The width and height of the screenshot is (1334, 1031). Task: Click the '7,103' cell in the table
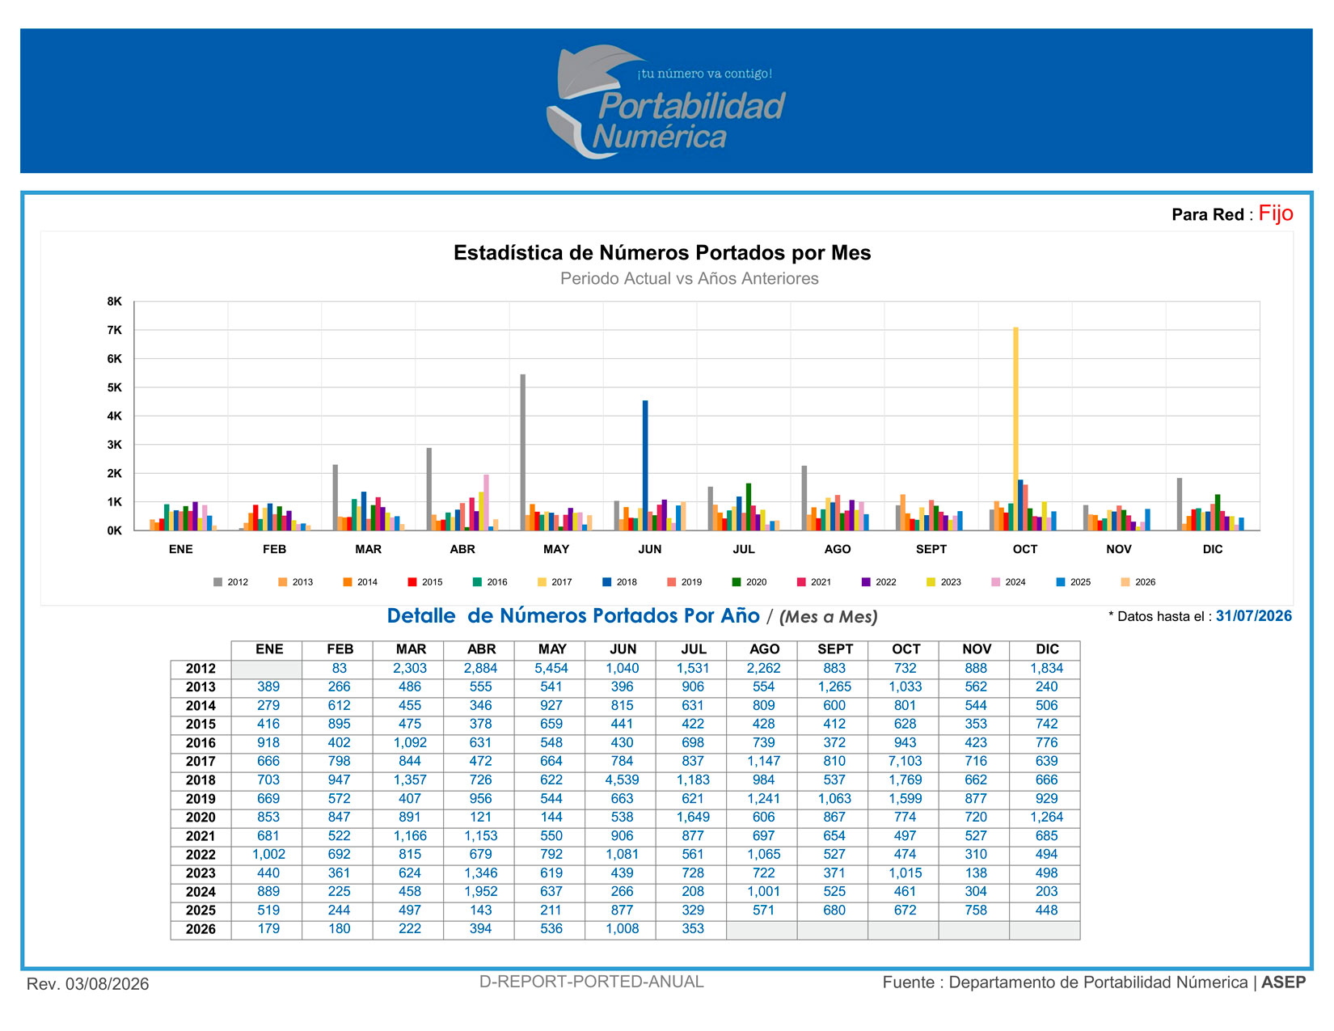(906, 762)
